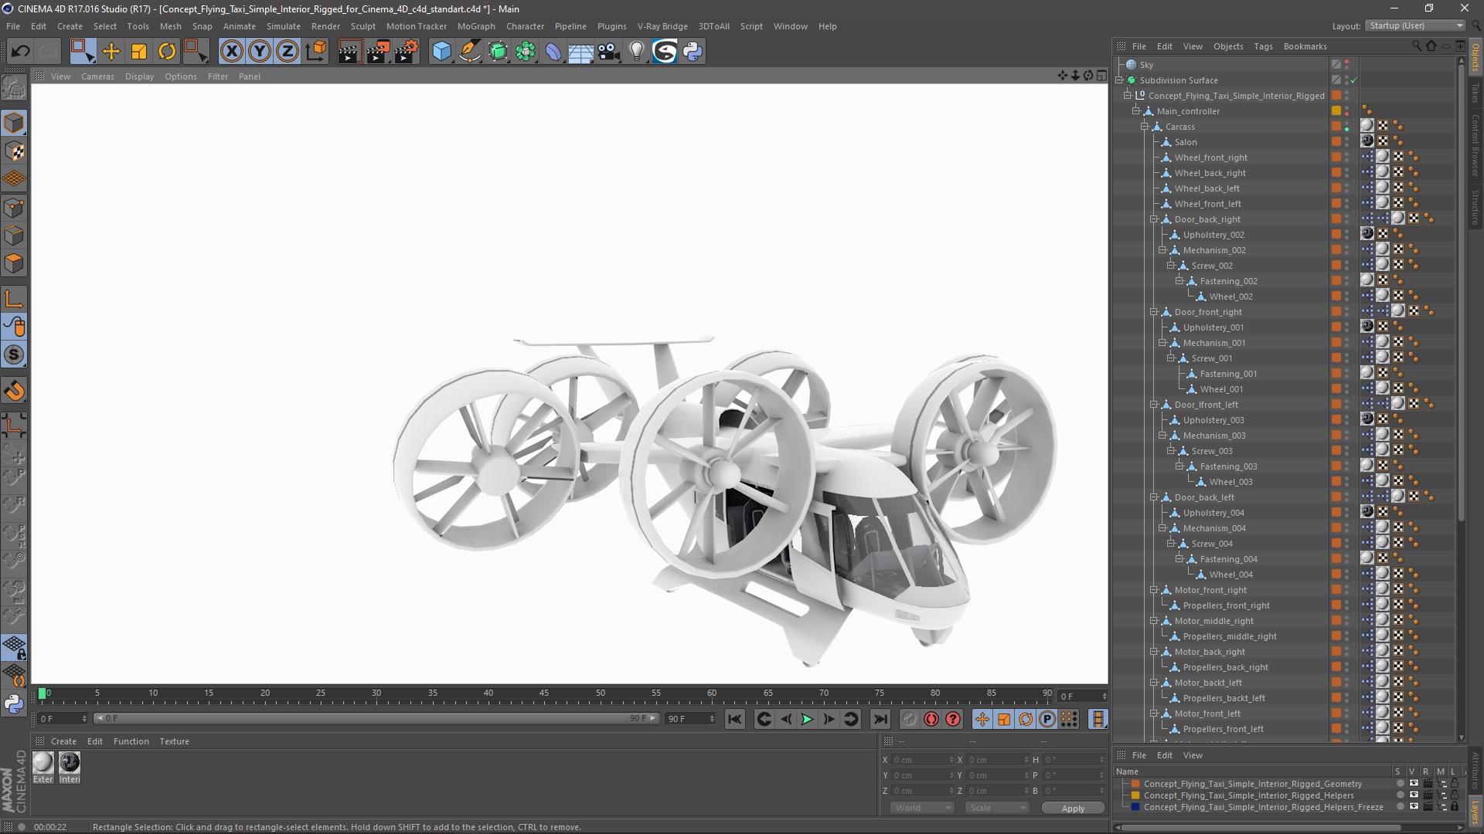Screen dimensions: 1484x834
Task: Open the Simulate menu
Action: click(x=284, y=26)
